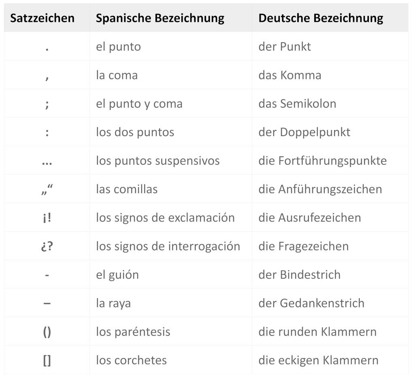Click the 'Deutsche Bezeichnung' column header

point(321,18)
